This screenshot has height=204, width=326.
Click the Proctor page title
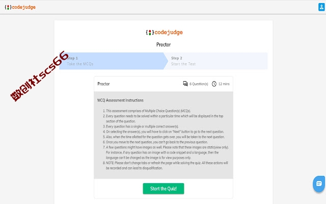(164, 44)
